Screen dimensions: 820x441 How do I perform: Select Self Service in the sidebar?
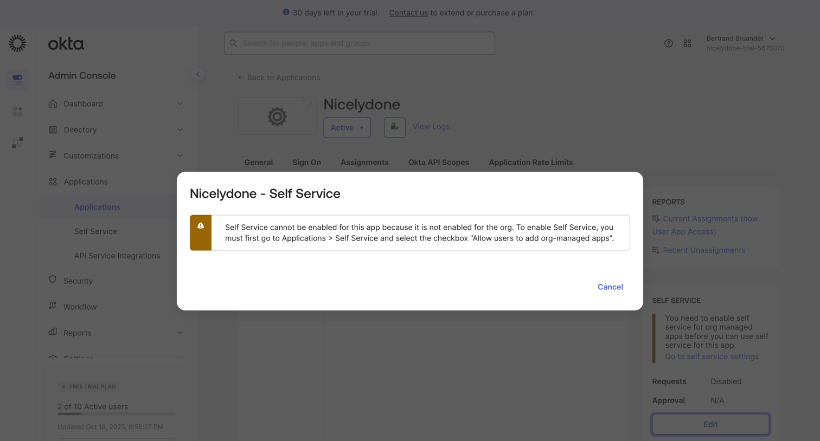[95, 231]
